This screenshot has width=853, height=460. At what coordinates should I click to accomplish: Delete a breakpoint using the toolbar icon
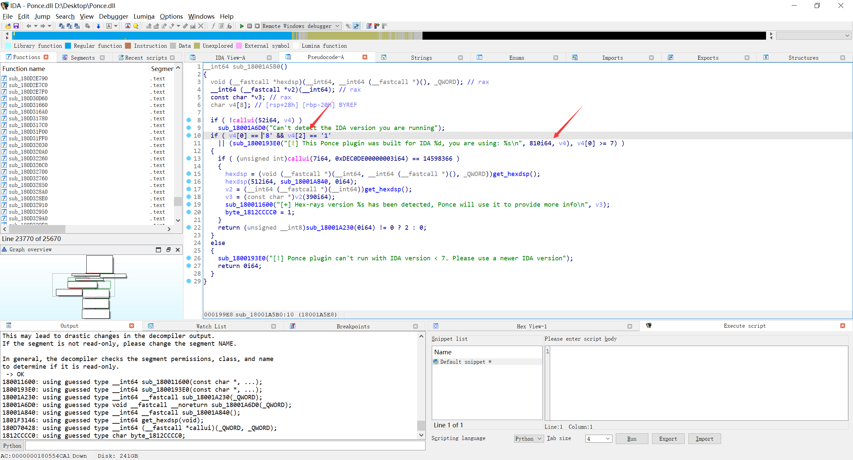tap(383, 26)
